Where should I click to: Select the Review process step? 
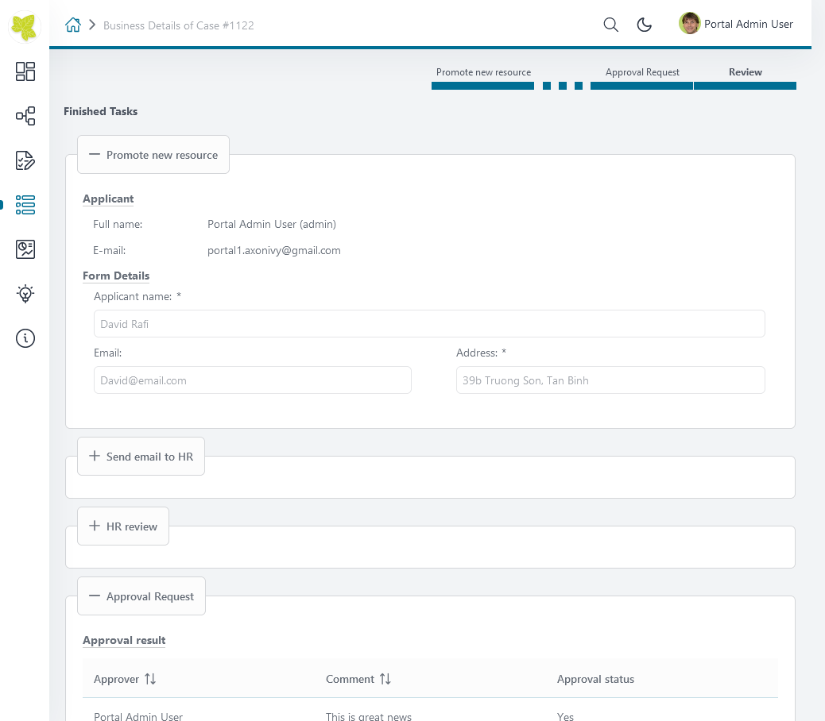point(745,78)
